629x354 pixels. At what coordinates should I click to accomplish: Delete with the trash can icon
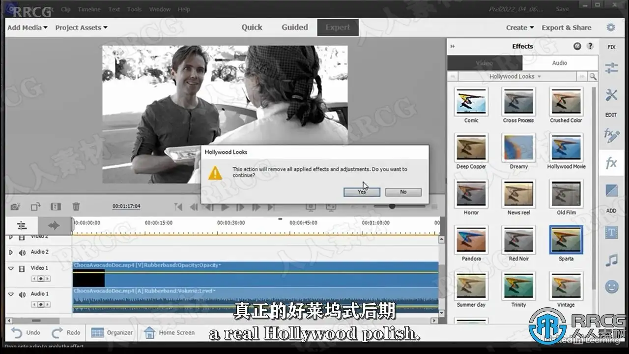coord(76,207)
